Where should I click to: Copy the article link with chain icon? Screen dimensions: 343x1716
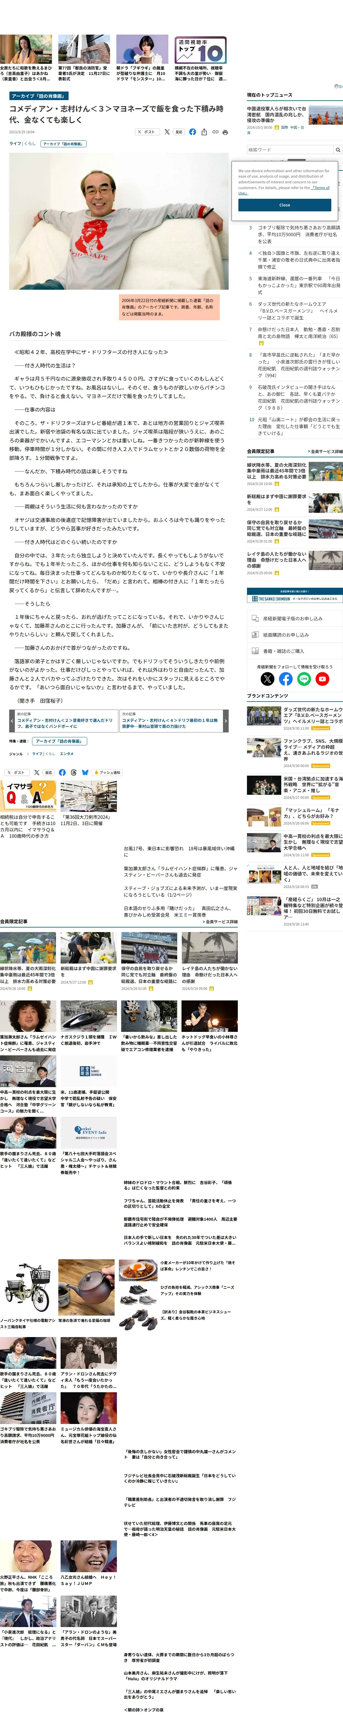tap(215, 132)
